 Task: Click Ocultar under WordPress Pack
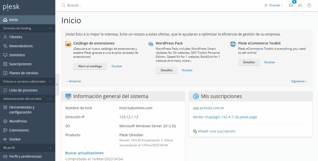pos(187,70)
